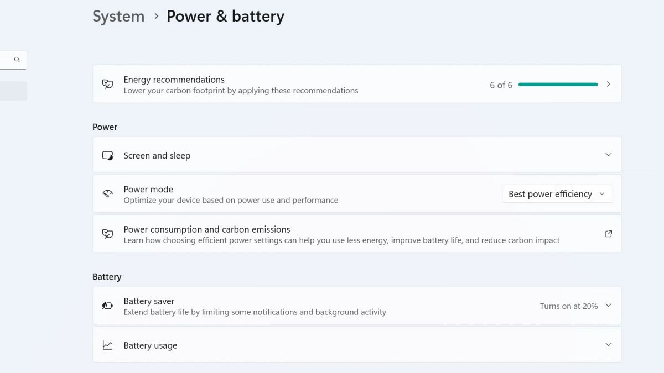
Task: Click the Battery usage chart icon
Action: tap(107, 345)
